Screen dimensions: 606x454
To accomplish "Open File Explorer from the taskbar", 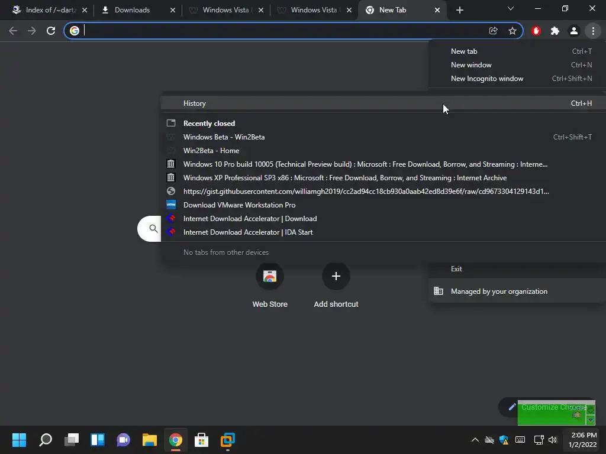I will [x=150, y=440].
